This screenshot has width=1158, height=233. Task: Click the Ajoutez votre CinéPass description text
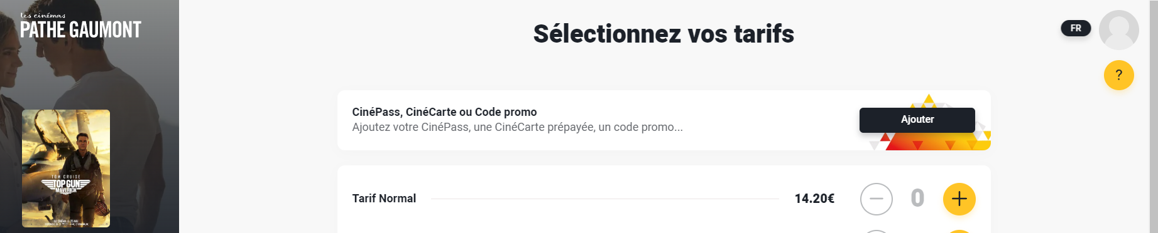pyautogui.click(x=517, y=127)
